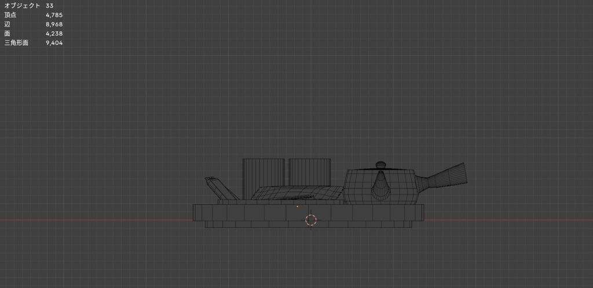
Task: Click the red X axis line
Action: tap(94, 220)
